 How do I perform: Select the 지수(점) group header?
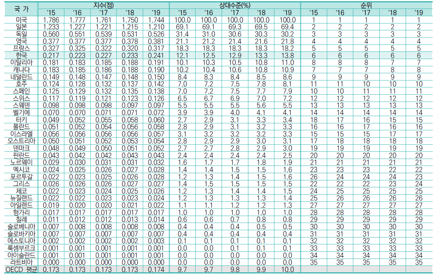click(104, 5)
